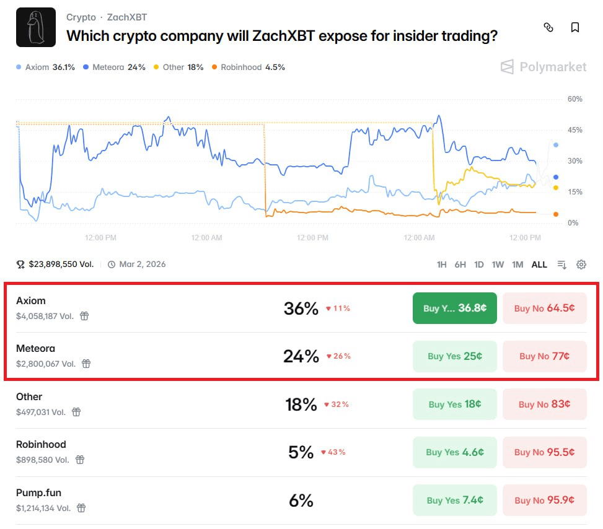Image resolution: width=603 pixels, height=529 pixels.
Task: Click the gift icon beside Pump.fun volume
Action: tap(81, 508)
